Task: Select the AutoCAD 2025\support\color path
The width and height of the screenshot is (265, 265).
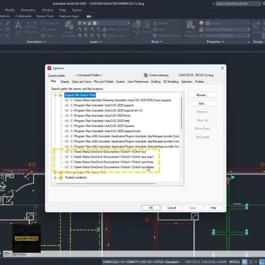Action: coord(105,131)
